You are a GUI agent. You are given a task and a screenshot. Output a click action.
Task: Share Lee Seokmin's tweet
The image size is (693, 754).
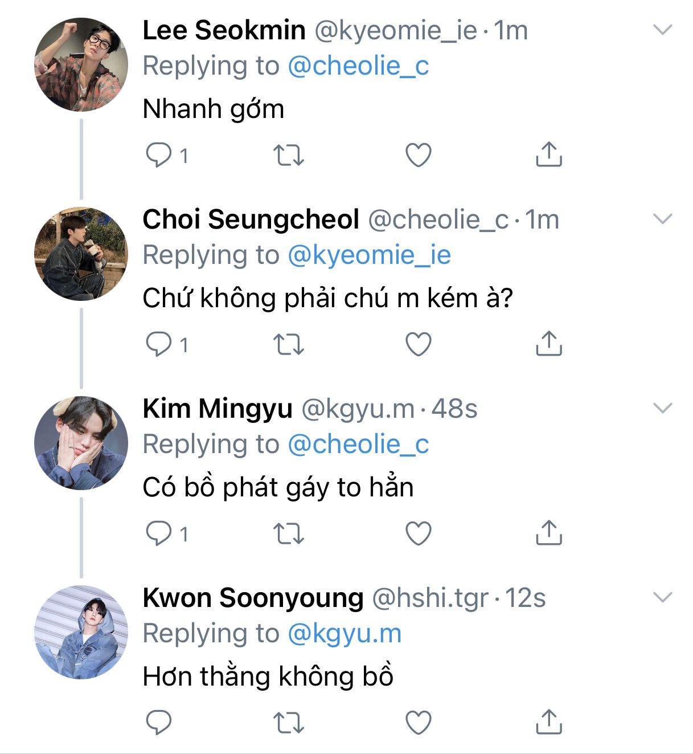(x=548, y=154)
